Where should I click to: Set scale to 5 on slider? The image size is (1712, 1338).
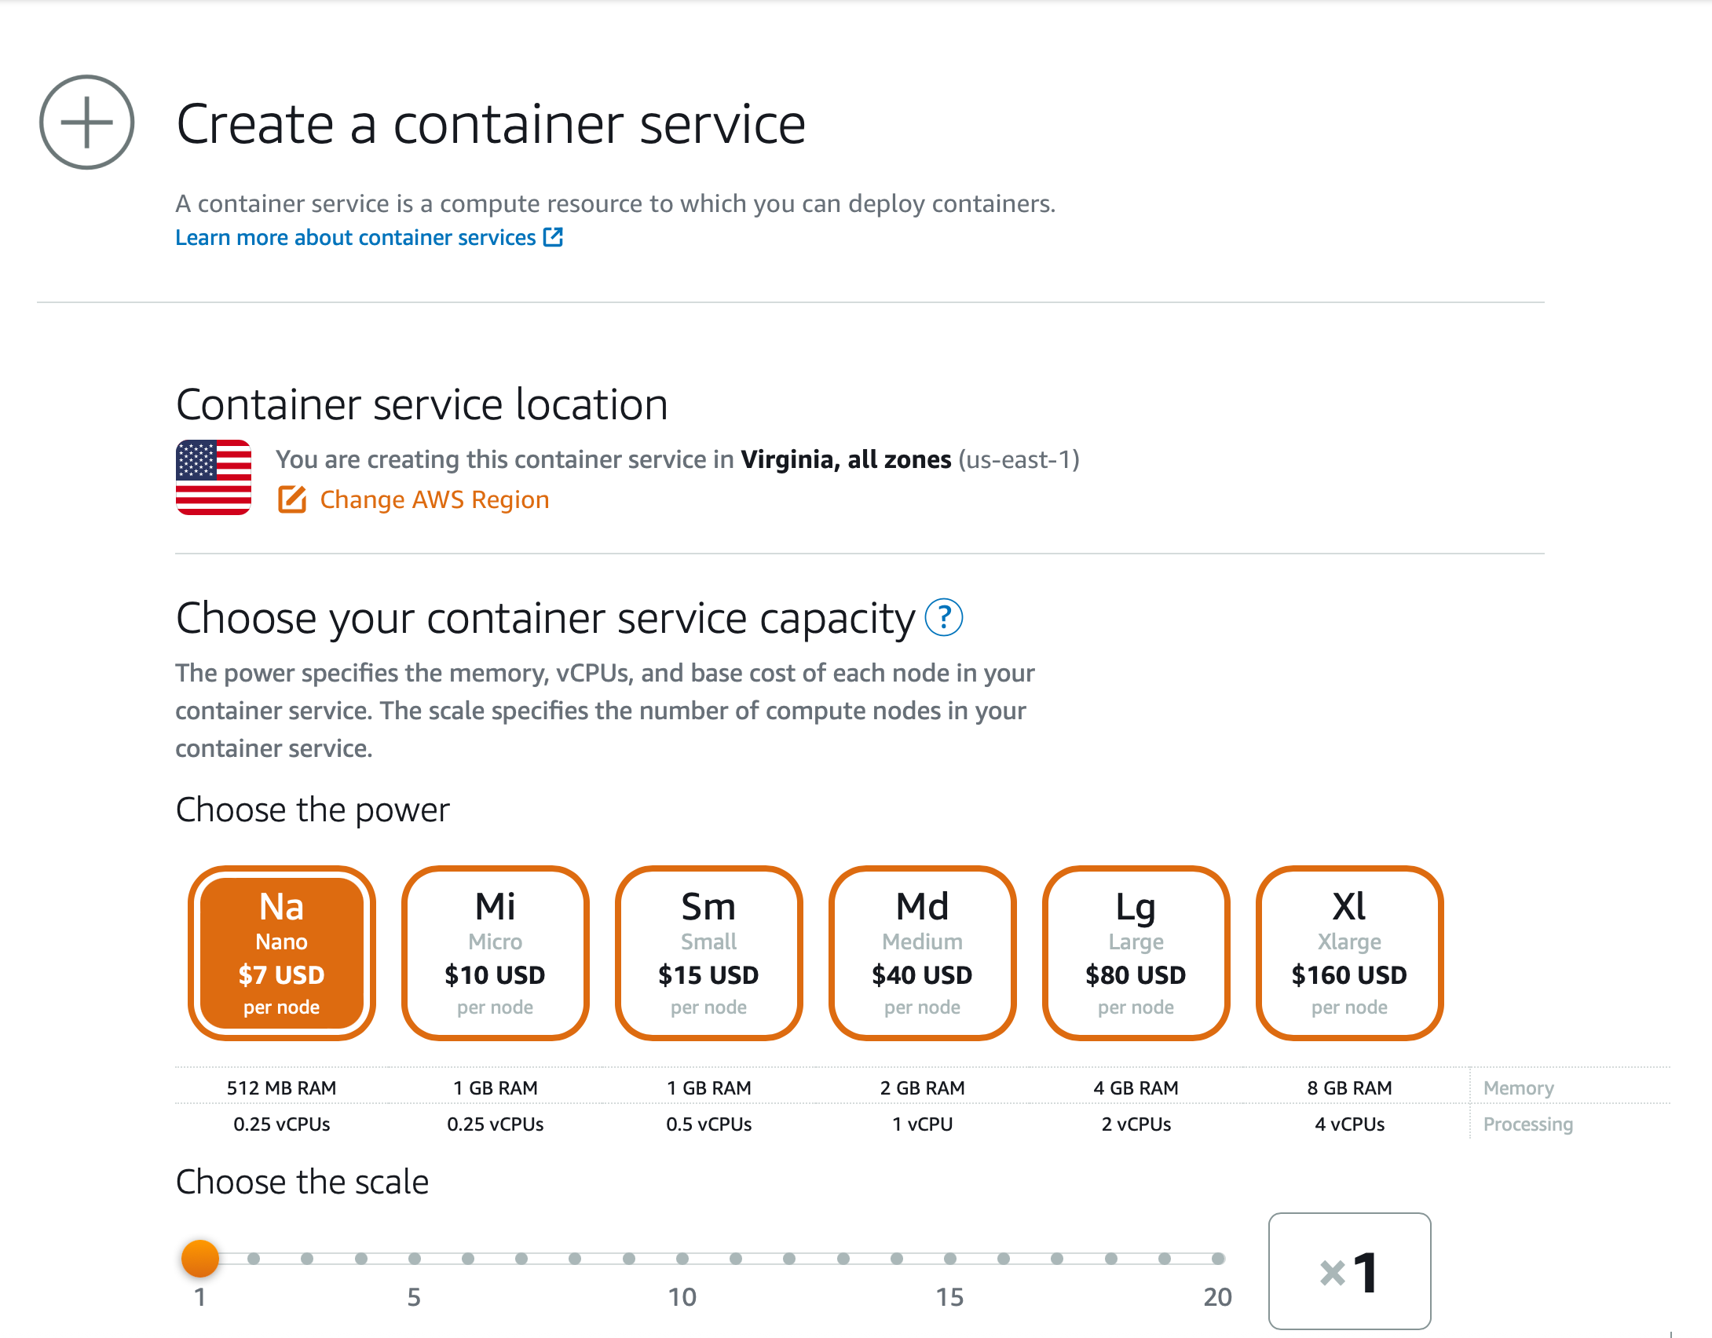coord(415,1259)
